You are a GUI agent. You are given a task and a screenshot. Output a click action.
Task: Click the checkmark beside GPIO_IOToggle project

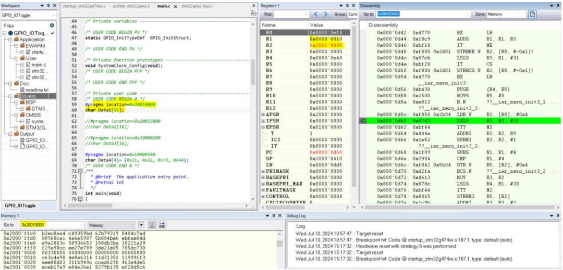click(53, 33)
